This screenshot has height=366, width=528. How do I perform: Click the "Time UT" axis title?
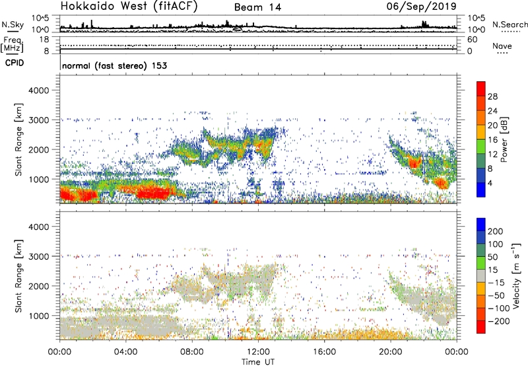[x=258, y=361]
